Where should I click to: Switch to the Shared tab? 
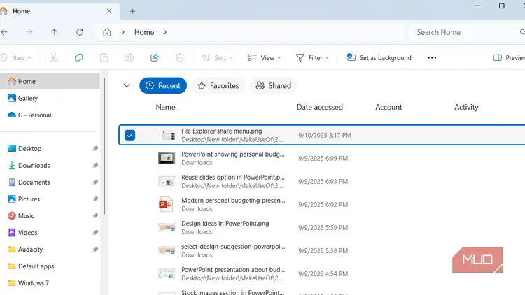point(274,85)
